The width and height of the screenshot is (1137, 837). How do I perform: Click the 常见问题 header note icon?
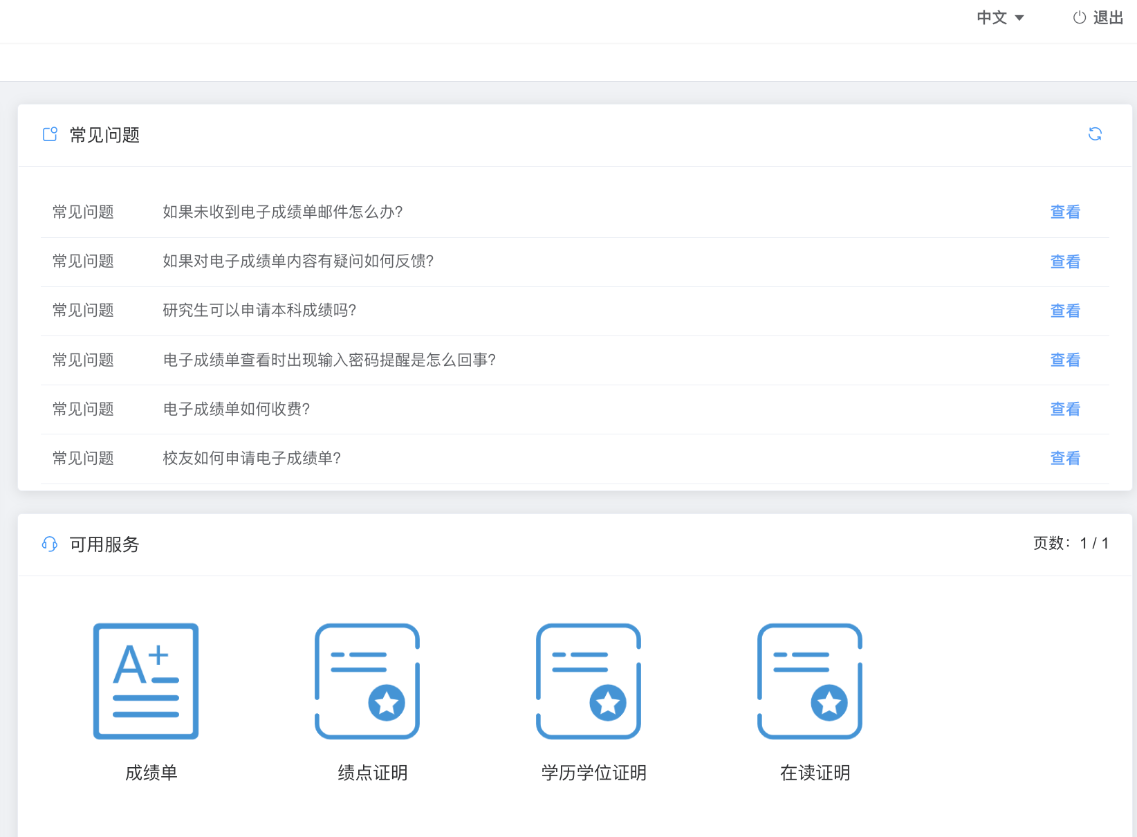pyautogui.click(x=50, y=134)
